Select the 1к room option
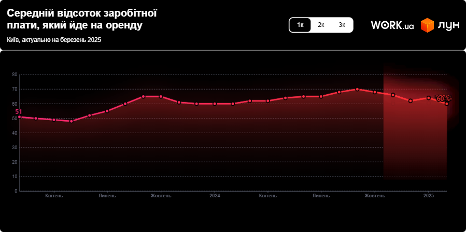The width and height of the screenshot is (466, 232). pyautogui.click(x=300, y=25)
